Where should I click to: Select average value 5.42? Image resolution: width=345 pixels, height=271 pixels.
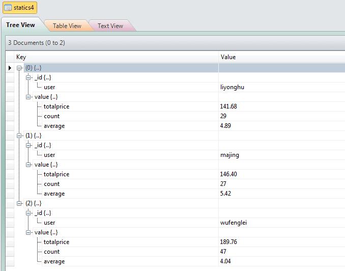coord(225,194)
